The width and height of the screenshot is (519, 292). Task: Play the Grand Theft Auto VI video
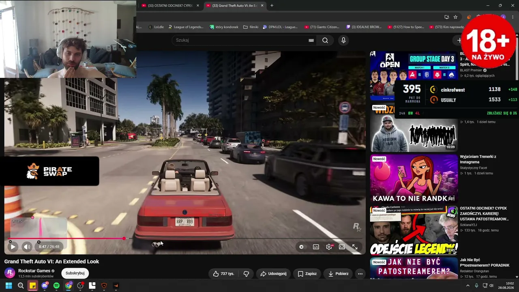pyautogui.click(x=13, y=247)
